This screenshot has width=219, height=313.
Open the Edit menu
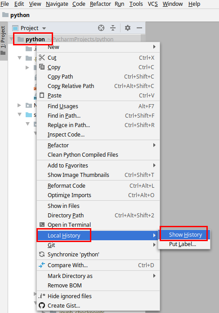(x=19, y=4)
